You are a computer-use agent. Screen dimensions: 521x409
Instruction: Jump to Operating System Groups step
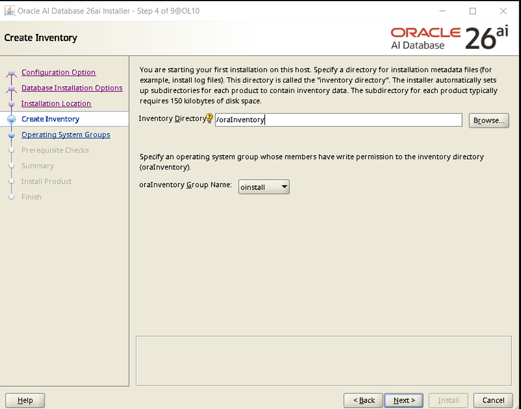point(65,135)
